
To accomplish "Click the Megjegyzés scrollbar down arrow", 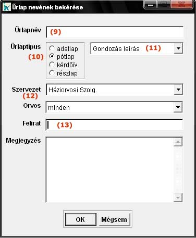I will 178,197.
